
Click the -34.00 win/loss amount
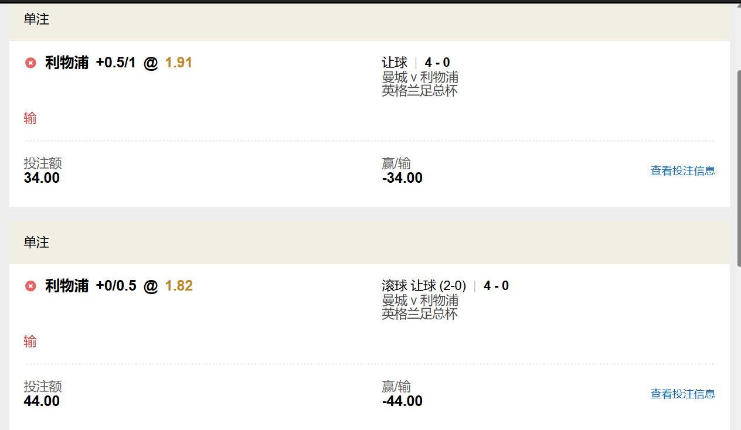[x=402, y=178]
